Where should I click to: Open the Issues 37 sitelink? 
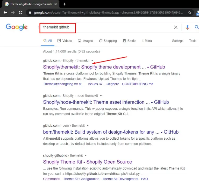point(95,84)
